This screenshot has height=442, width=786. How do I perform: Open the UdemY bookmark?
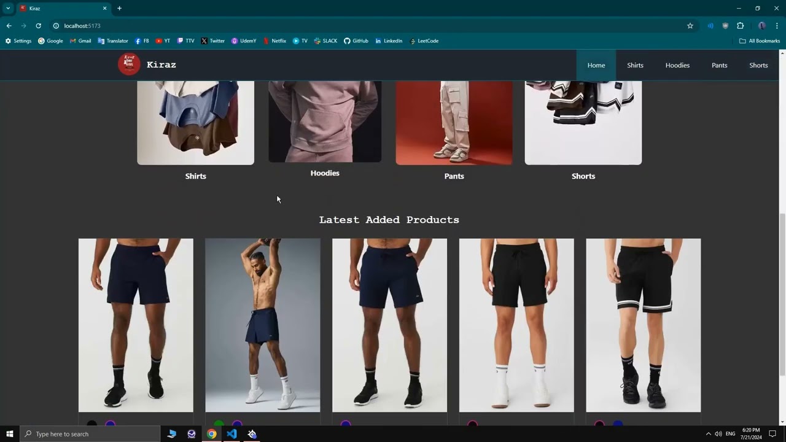coord(244,41)
